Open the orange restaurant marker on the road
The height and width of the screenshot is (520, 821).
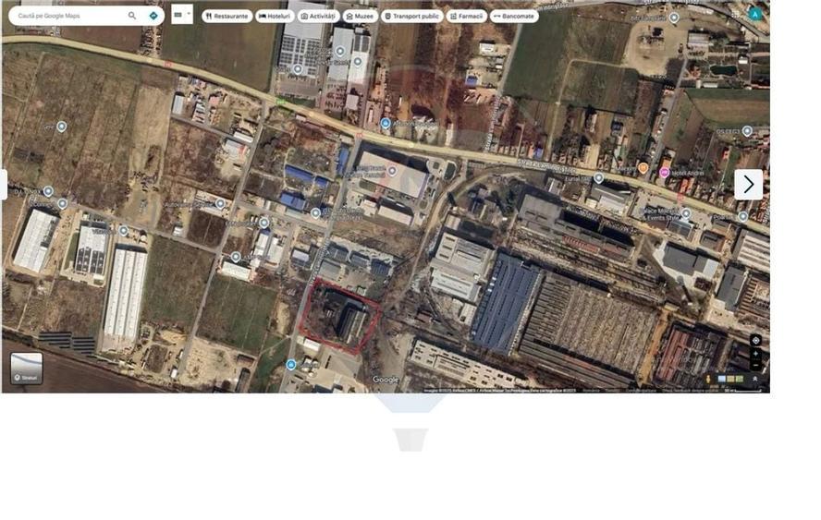click(643, 168)
